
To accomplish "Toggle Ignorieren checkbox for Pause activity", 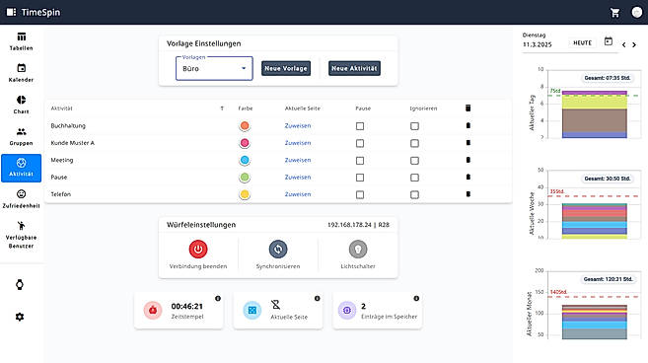I will click(x=414, y=178).
